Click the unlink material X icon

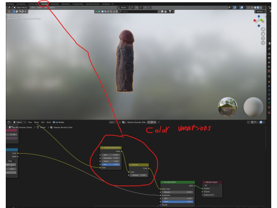(155, 122)
